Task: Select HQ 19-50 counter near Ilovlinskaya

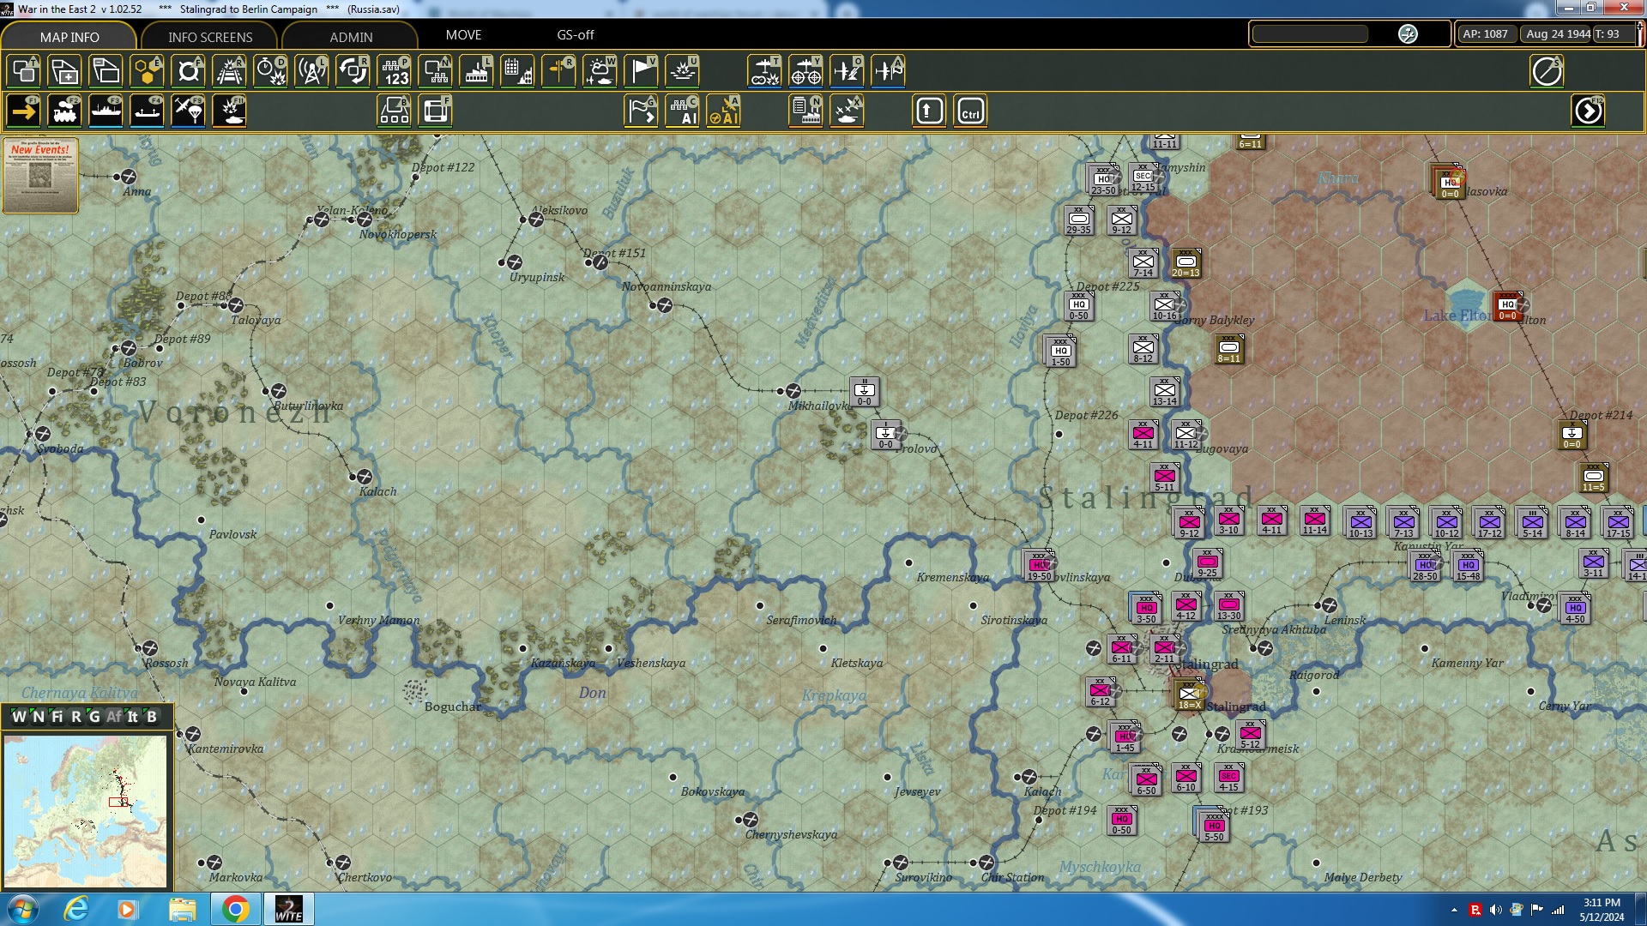Action: pos(1039,566)
